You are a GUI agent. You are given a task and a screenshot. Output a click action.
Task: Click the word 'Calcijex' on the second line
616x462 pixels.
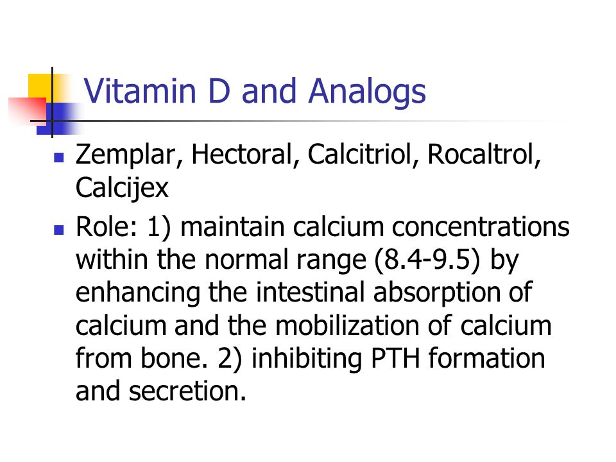(122, 189)
